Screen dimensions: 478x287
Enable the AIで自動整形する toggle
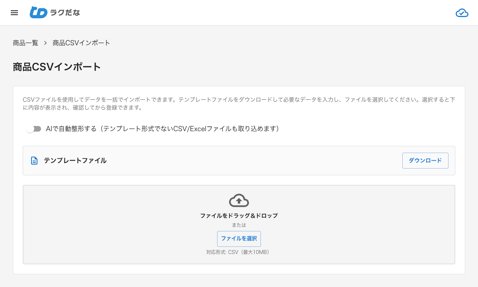34,129
